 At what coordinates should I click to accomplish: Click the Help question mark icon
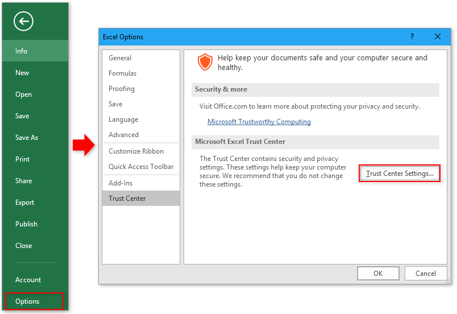(412, 37)
